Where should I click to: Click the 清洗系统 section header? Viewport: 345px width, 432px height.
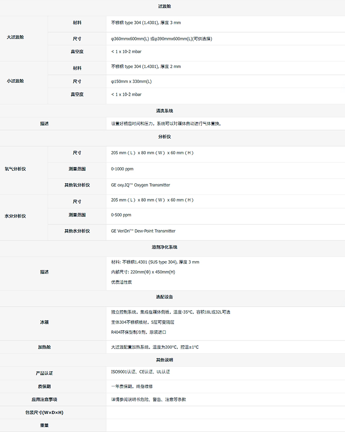[165, 111]
